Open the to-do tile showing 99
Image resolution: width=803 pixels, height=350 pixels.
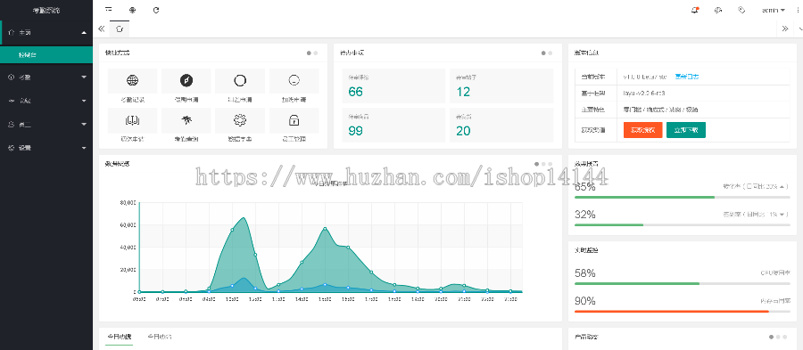point(393,125)
